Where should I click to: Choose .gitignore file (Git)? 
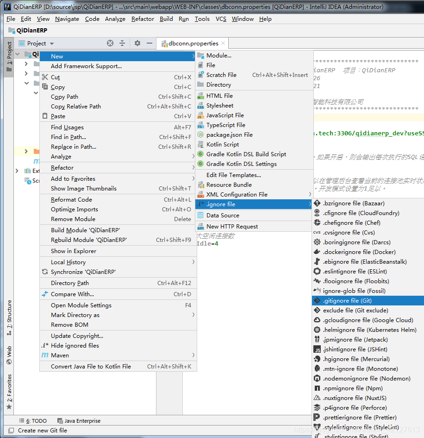(368, 300)
